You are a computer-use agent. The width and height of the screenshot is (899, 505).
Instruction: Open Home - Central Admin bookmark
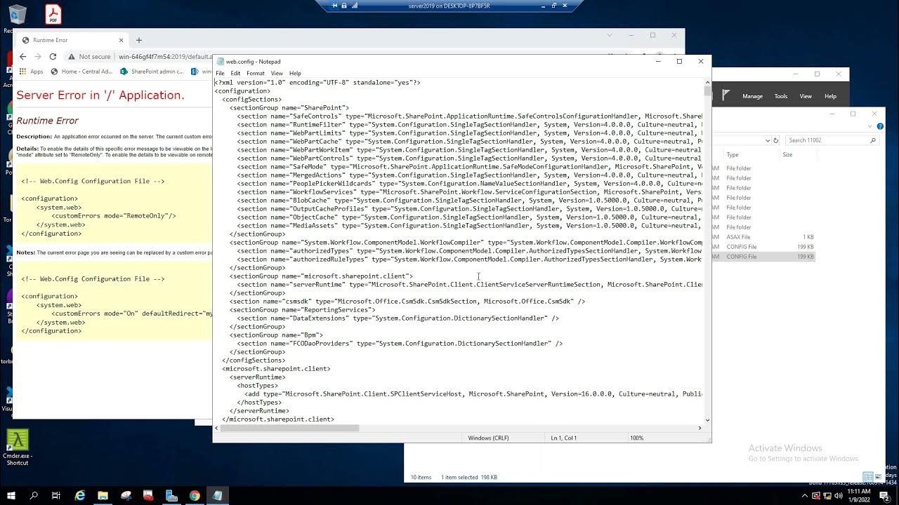81,72
